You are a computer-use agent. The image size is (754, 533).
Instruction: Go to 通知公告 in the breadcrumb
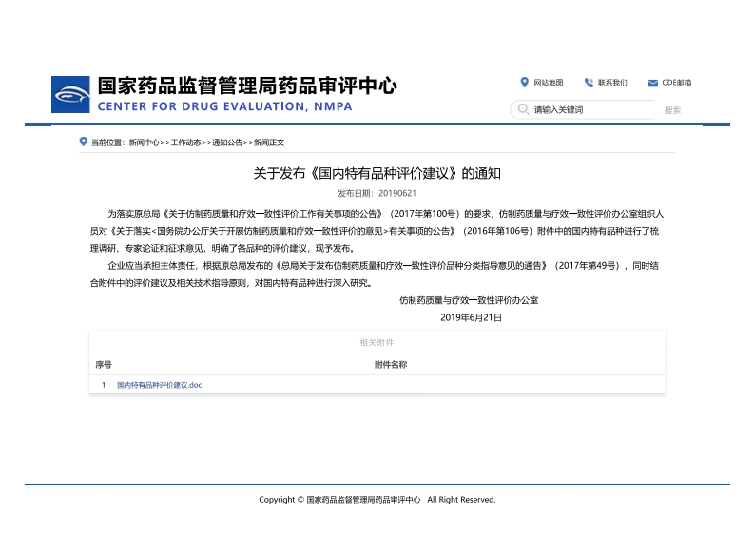point(227,143)
